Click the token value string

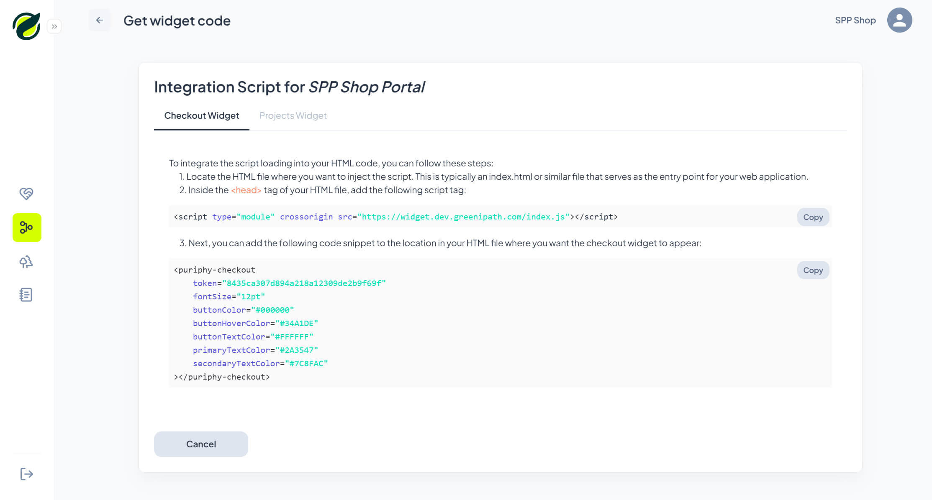tap(304, 283)
